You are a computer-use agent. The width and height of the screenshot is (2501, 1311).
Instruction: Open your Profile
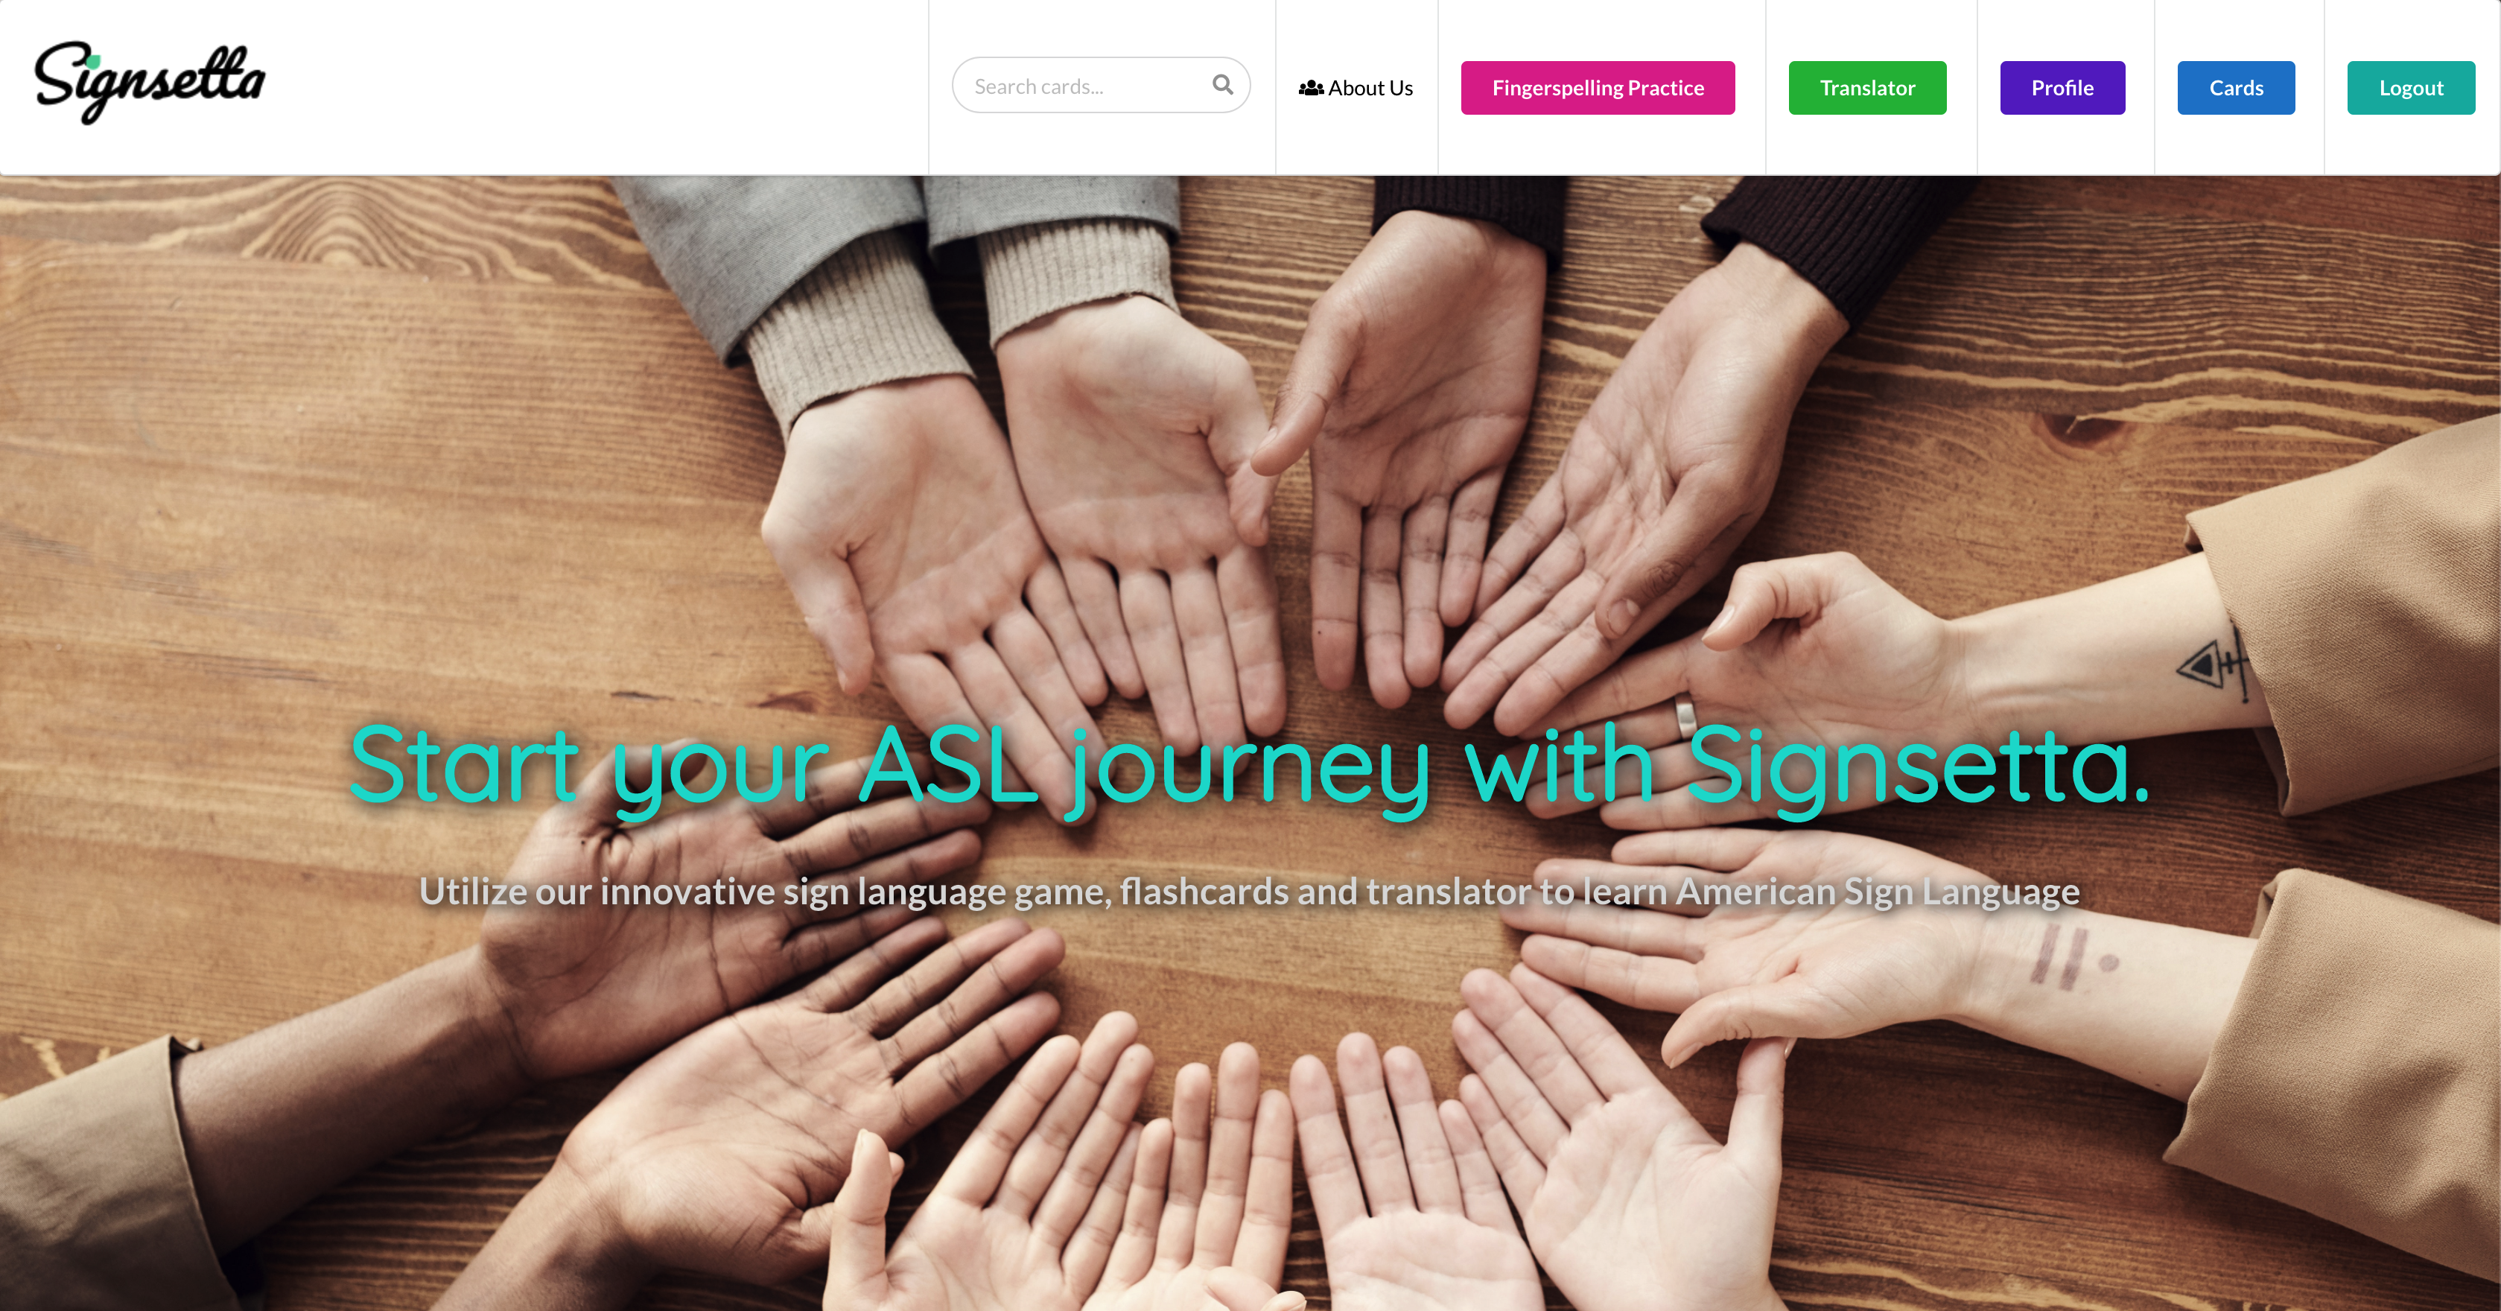tap(2062, 89)
